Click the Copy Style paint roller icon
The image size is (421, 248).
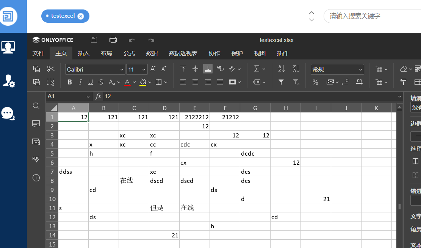403,82
